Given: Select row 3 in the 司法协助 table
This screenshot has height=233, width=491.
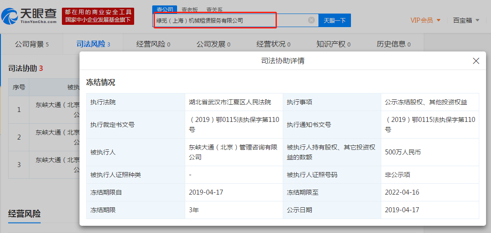Looking at the screenshot, I should [x=44, y=165].
